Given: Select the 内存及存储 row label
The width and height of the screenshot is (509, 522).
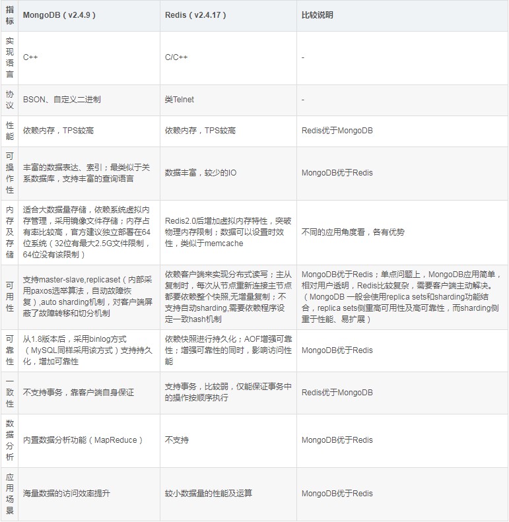Looking at the screenshot, I should [10, 232].
